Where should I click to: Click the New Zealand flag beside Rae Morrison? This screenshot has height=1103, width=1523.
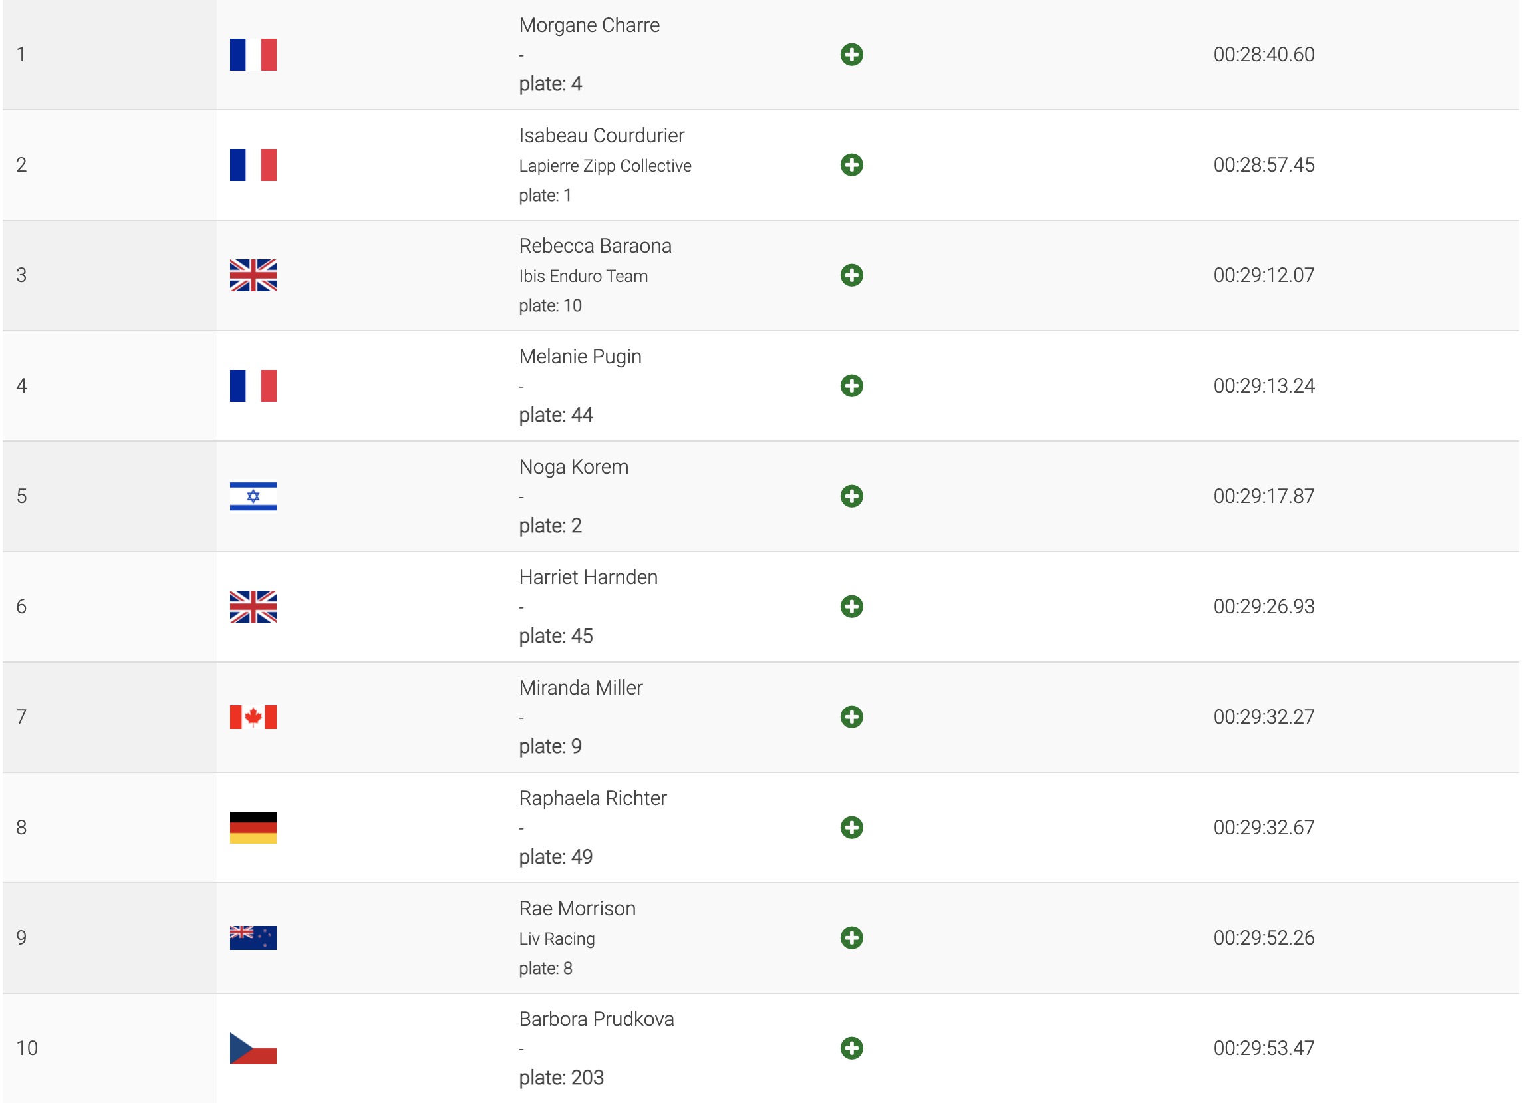click(253, 938)
